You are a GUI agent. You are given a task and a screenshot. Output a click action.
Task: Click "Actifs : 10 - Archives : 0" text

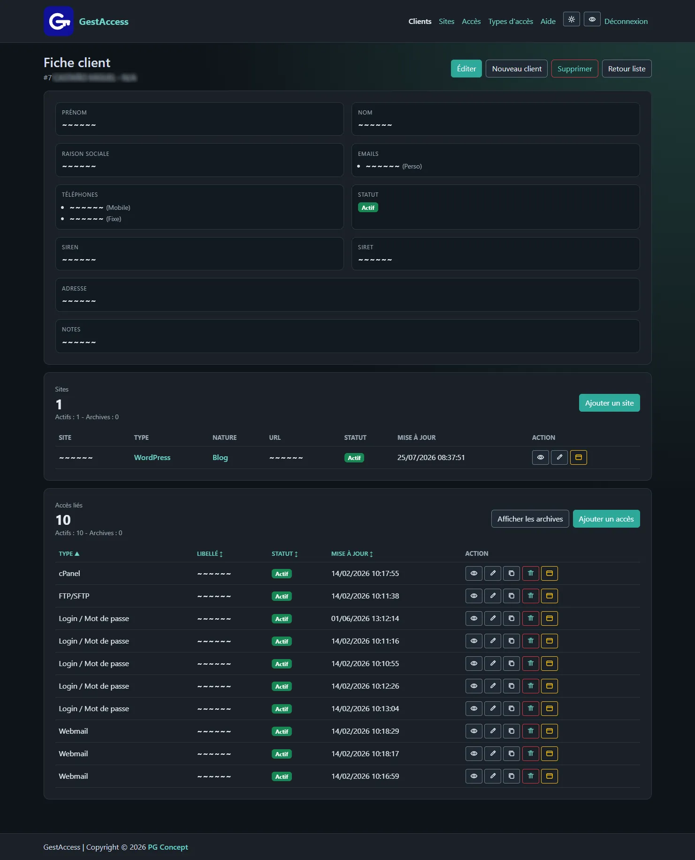(88, 533)
